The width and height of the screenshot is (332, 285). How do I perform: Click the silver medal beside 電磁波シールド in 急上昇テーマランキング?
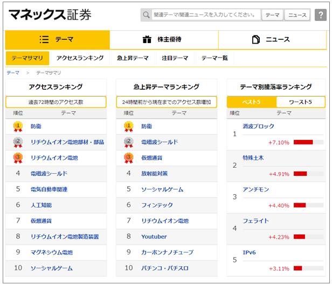pyautogui.click(x=129, y=142)
